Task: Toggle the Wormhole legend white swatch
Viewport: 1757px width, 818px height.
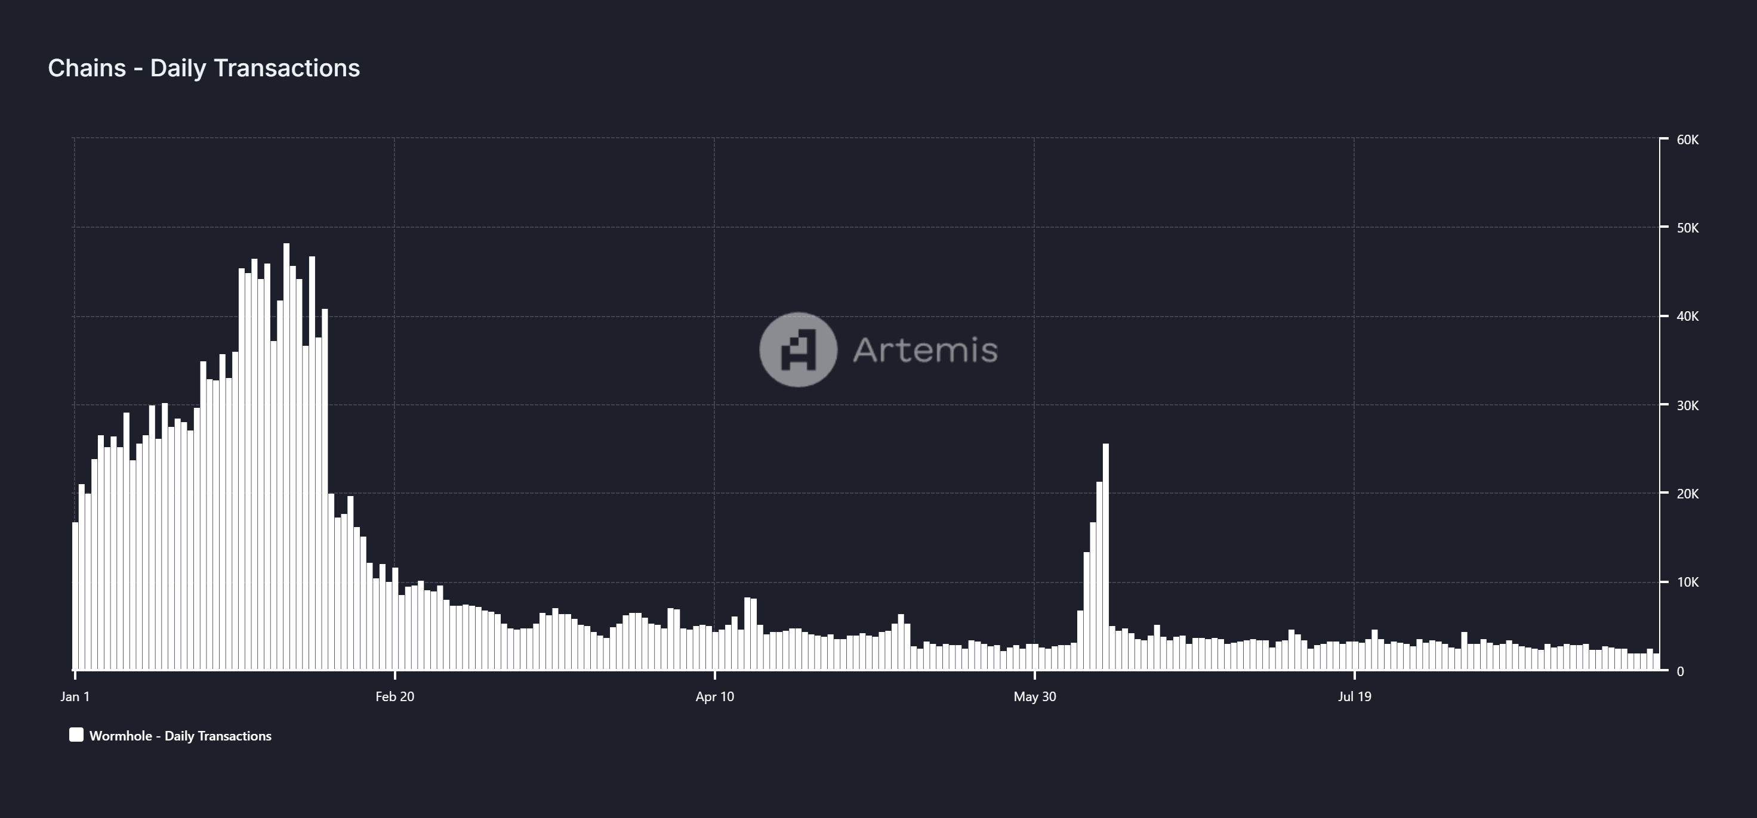Action: 76,735
